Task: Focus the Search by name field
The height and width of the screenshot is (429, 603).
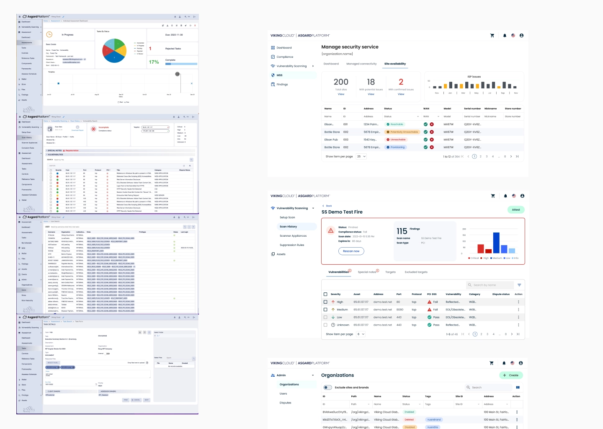Action: click(x=490, y=285)
